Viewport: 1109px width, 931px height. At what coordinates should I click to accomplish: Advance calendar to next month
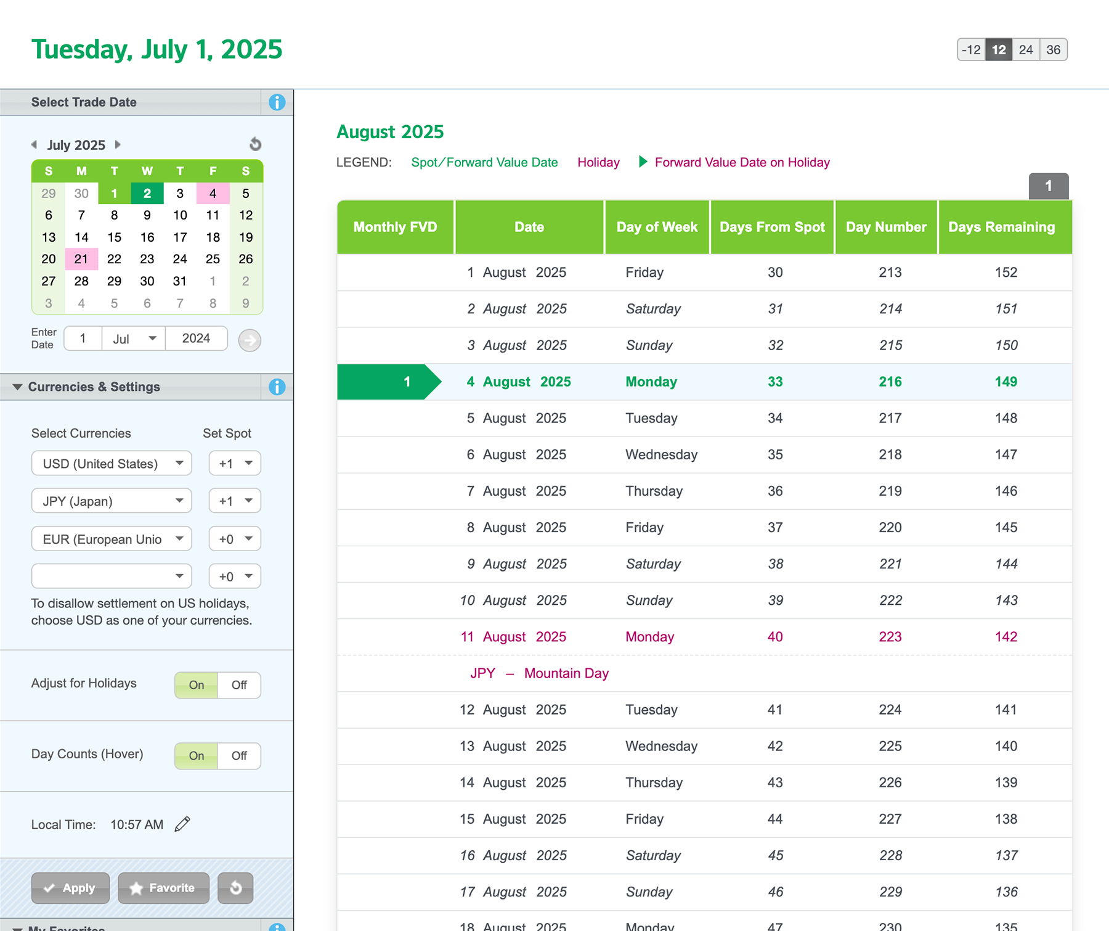point(118,145)
